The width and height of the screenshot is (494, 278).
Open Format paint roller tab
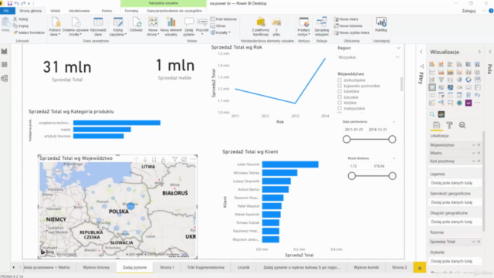(449, 125)
